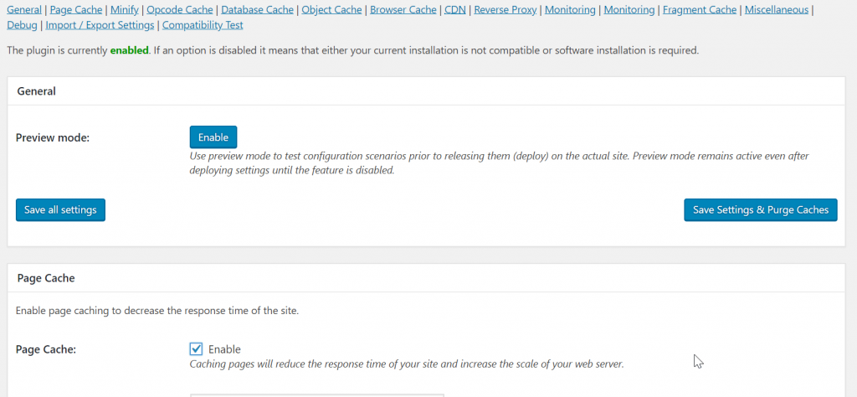Go to the Minify section link
857x397 pixels.
[x=124, y=9]
